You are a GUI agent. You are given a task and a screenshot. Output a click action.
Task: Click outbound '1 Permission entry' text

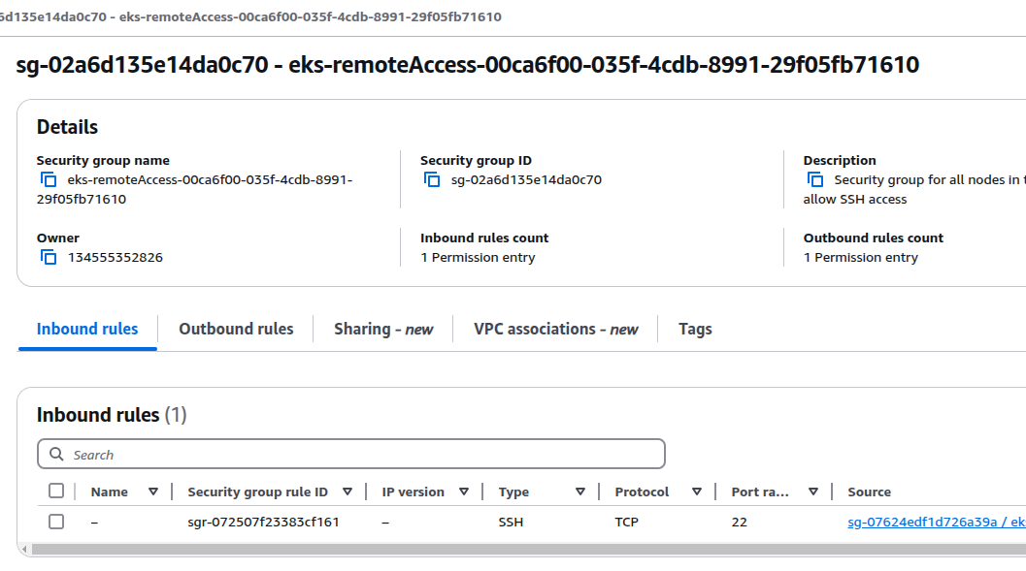click(860, 258)
